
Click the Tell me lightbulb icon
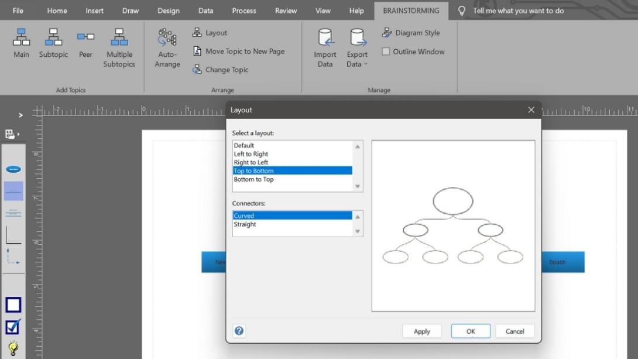tap(461, 11)
